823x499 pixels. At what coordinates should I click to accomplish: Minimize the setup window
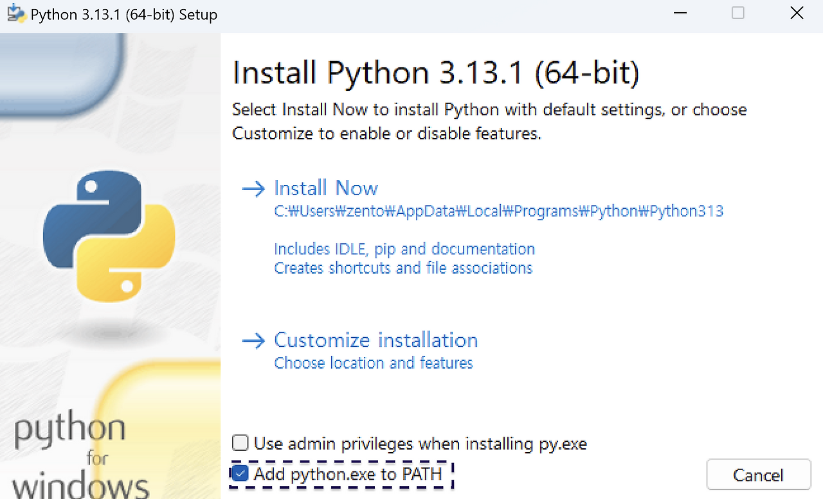point(680,13)
